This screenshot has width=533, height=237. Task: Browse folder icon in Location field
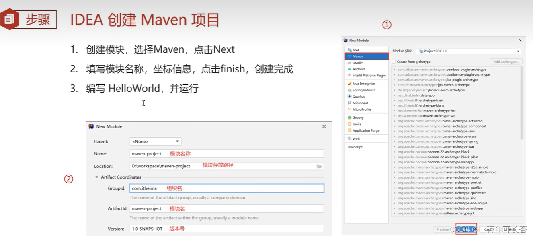coord(319,166)
